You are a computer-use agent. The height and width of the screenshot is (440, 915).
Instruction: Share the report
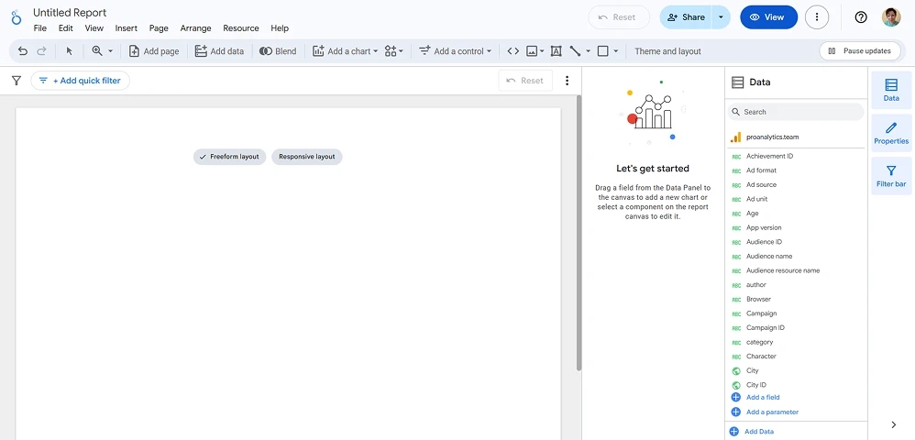click(686, 17)
